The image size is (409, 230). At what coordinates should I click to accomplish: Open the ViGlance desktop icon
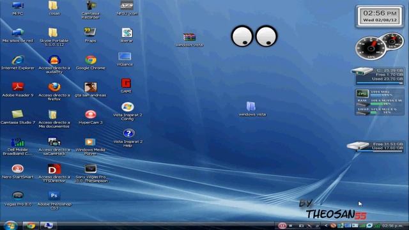pos(125,59)
